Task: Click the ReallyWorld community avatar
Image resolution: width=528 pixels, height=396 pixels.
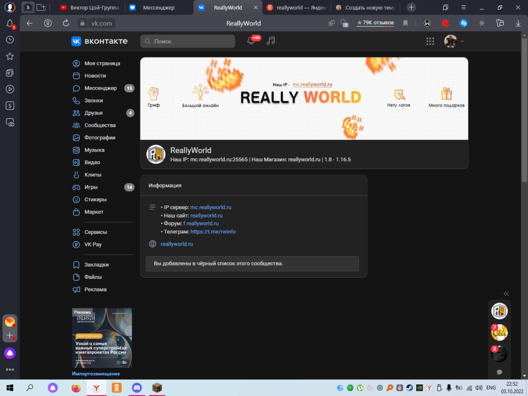Action: point(156,154)
